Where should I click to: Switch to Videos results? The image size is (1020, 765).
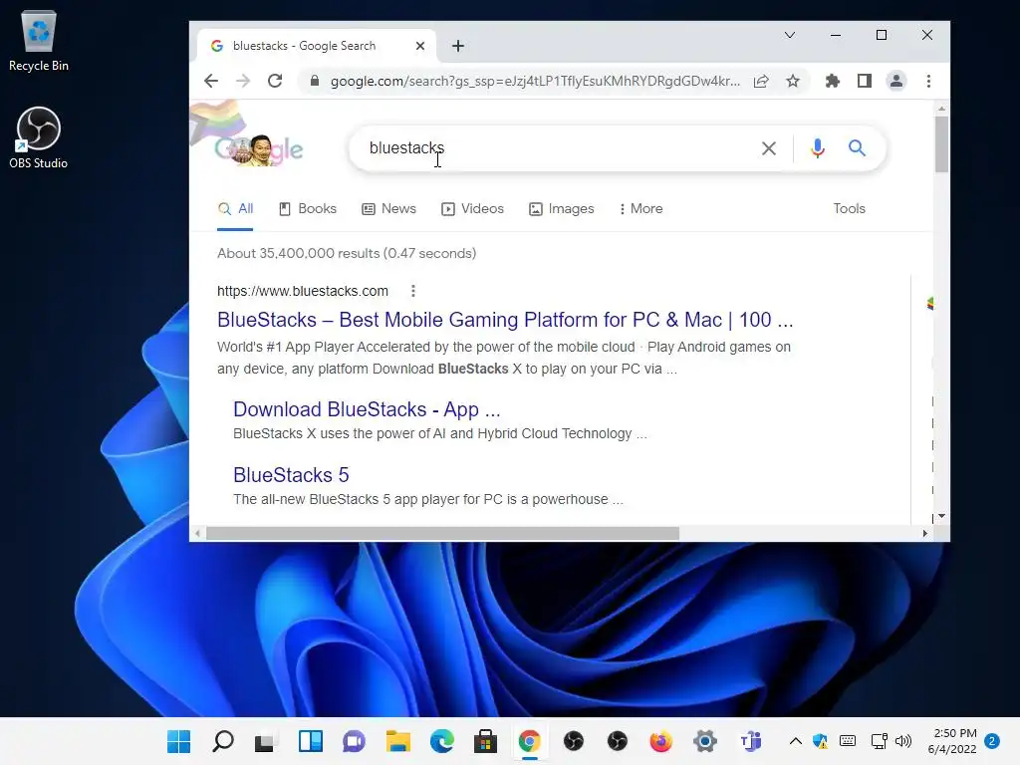point(473,209)
